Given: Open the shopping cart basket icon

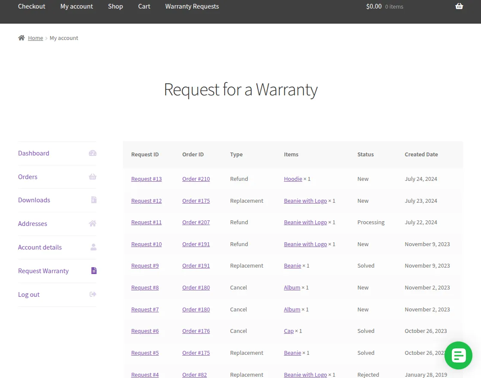Looking at the screenshot, I should [459, 6].
